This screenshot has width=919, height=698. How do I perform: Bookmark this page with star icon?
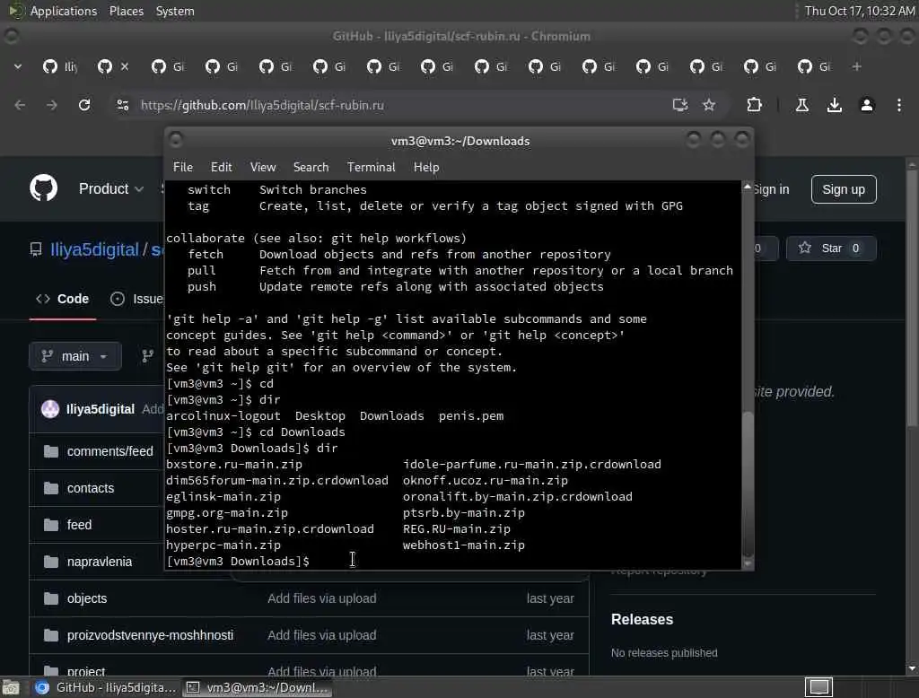pos(709,106)
